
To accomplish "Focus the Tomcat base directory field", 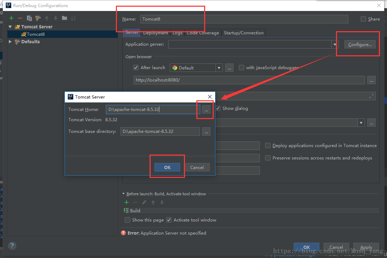I will [160, 131].
